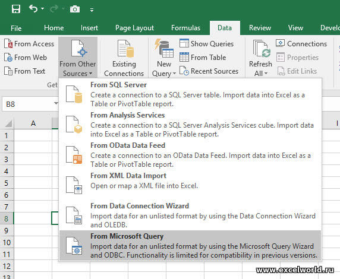Select From Microsoft Query option
The image size is (340, 279).
point(190,245)
